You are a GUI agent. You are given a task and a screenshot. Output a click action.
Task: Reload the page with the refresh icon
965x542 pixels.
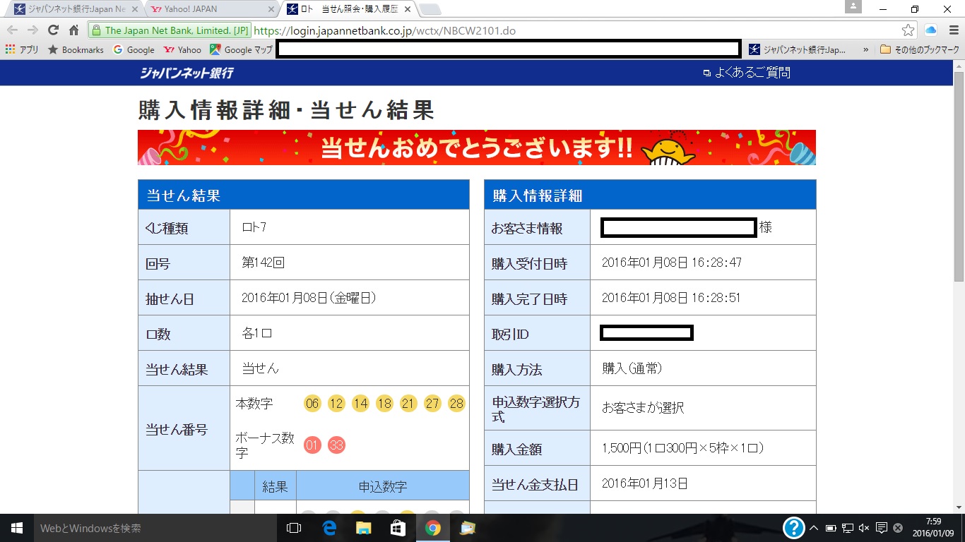pos(53,30)
